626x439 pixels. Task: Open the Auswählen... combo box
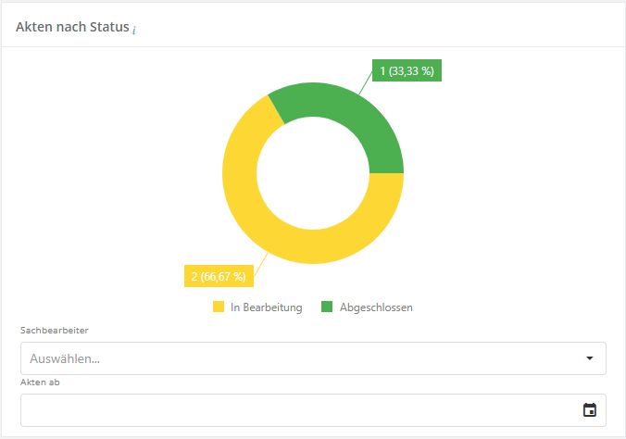[296, 358]
